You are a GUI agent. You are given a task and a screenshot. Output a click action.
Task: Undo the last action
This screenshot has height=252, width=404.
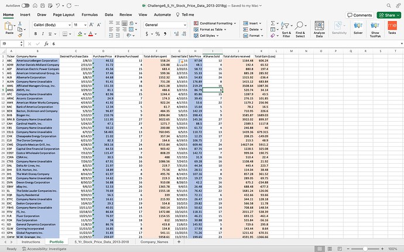pos(58,5)
